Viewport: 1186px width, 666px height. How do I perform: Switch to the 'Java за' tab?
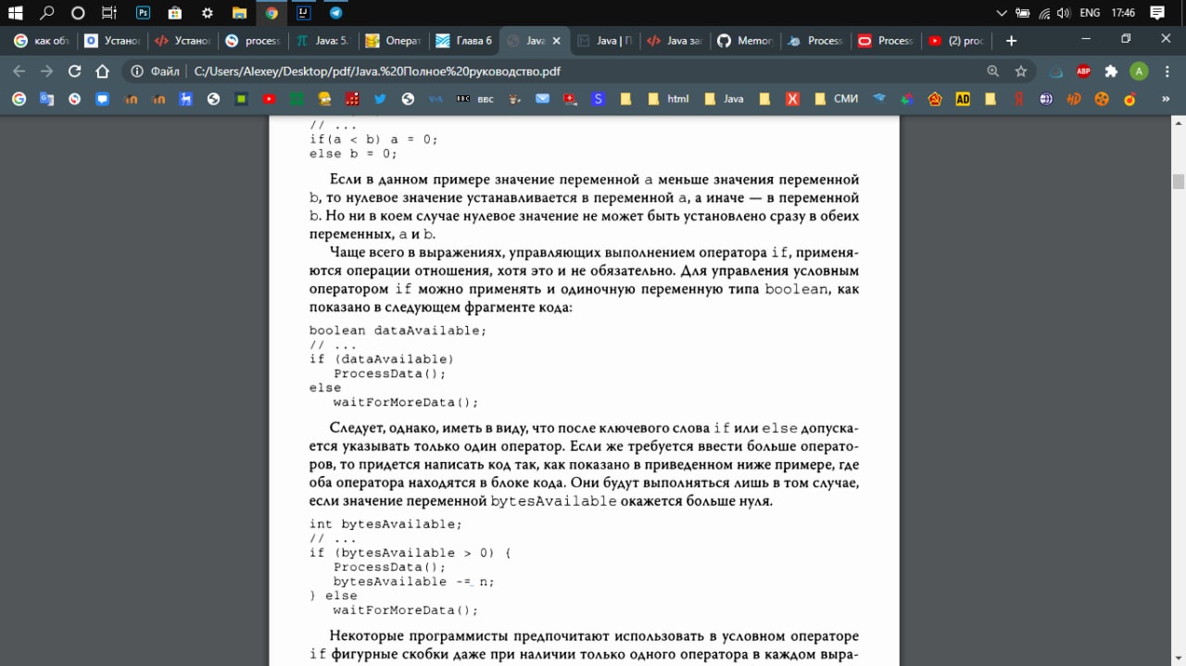674,41
